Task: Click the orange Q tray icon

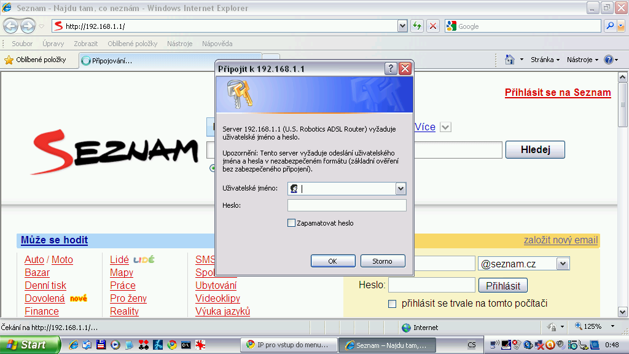Action: pos(550,345)
